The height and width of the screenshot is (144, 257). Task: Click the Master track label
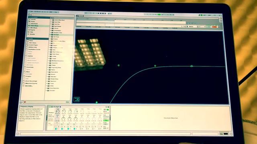191,26
